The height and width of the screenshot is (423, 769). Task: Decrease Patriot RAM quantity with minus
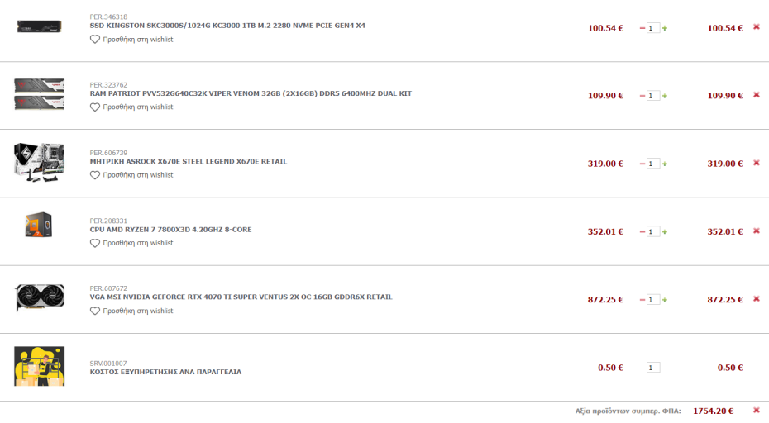click(x=642, y=96)
